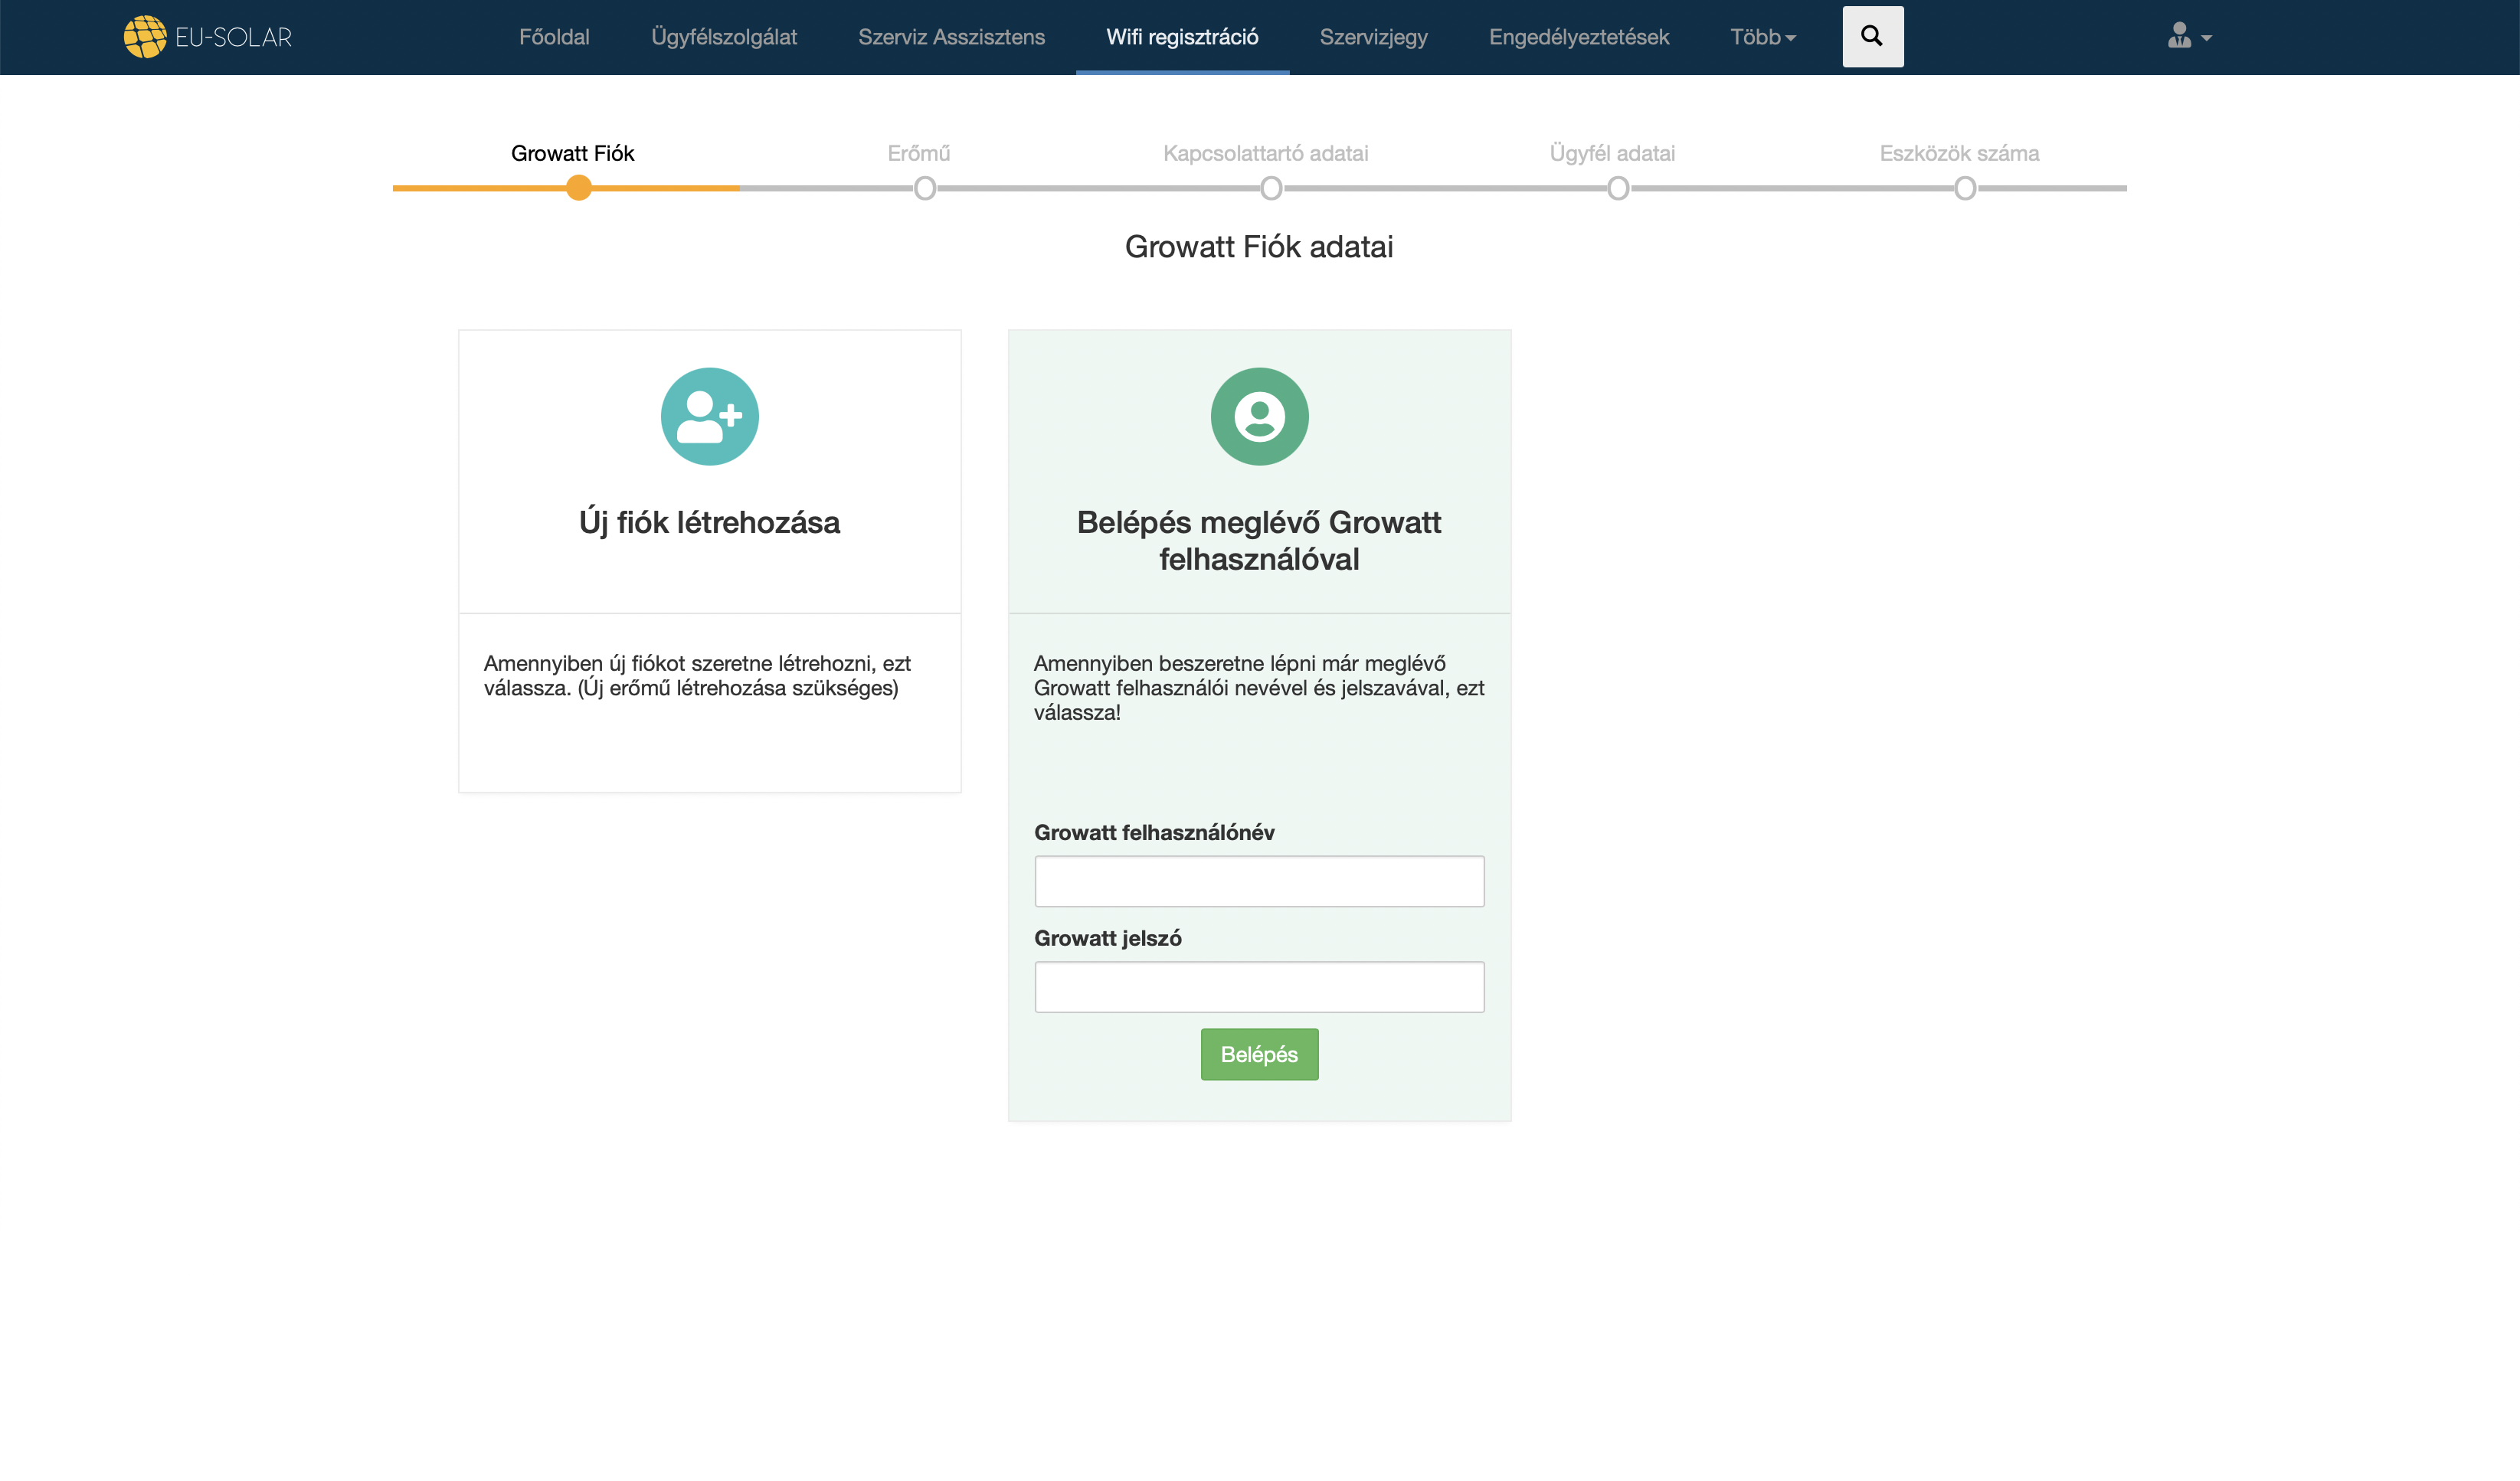Choose the Új fiók létrehozása card heading
Screen dimensions: 2520x1481
[x=709, y=522]
